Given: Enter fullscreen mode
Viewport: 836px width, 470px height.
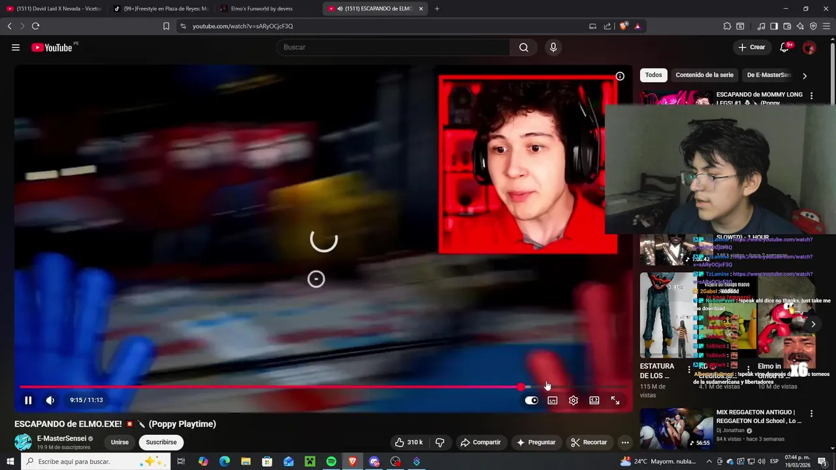Looking at the screenshot, I should click(615, 400).
